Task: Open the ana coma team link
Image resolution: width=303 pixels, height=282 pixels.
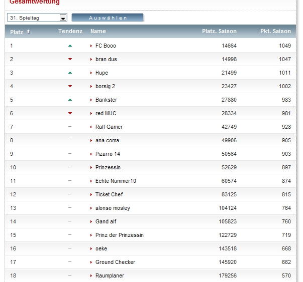Action: click(107, 141)
